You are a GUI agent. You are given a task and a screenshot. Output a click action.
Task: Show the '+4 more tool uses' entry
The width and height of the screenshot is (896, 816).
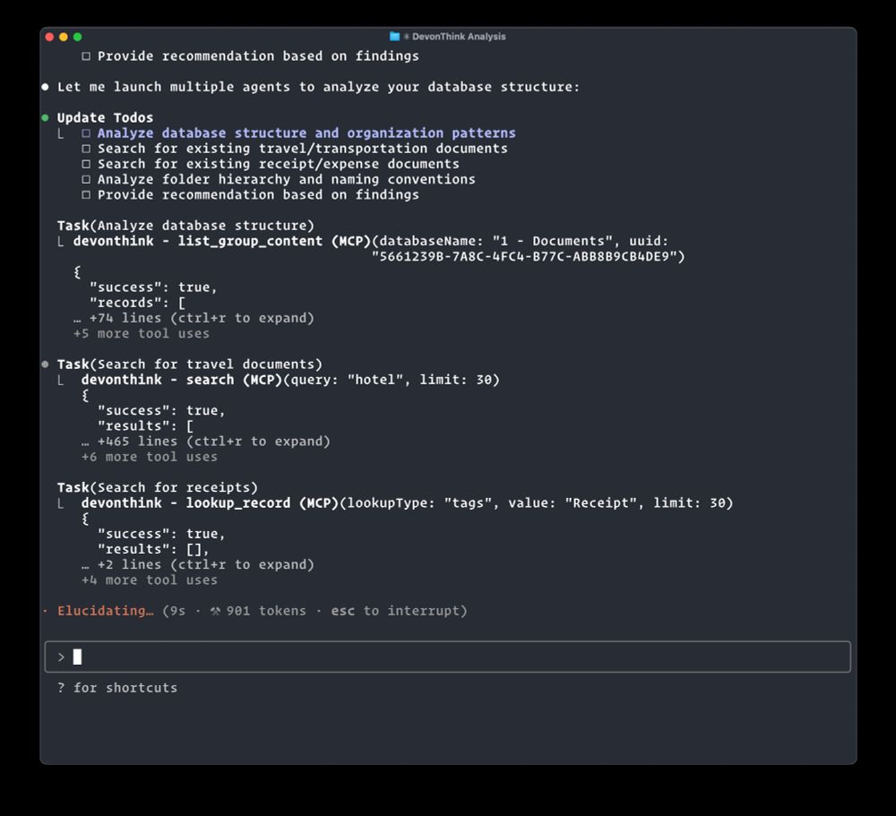coord(149,580)
